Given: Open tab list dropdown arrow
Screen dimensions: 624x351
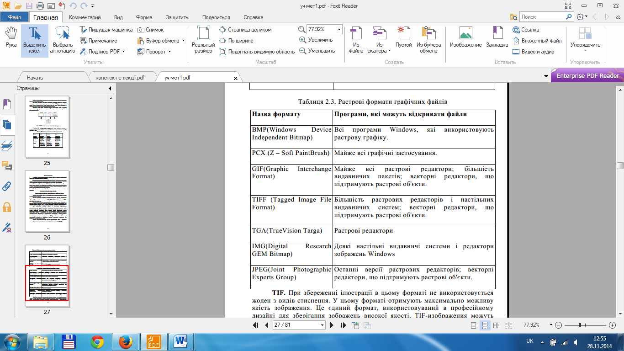Looking at the screenshot, I should (x=546, y=76).
